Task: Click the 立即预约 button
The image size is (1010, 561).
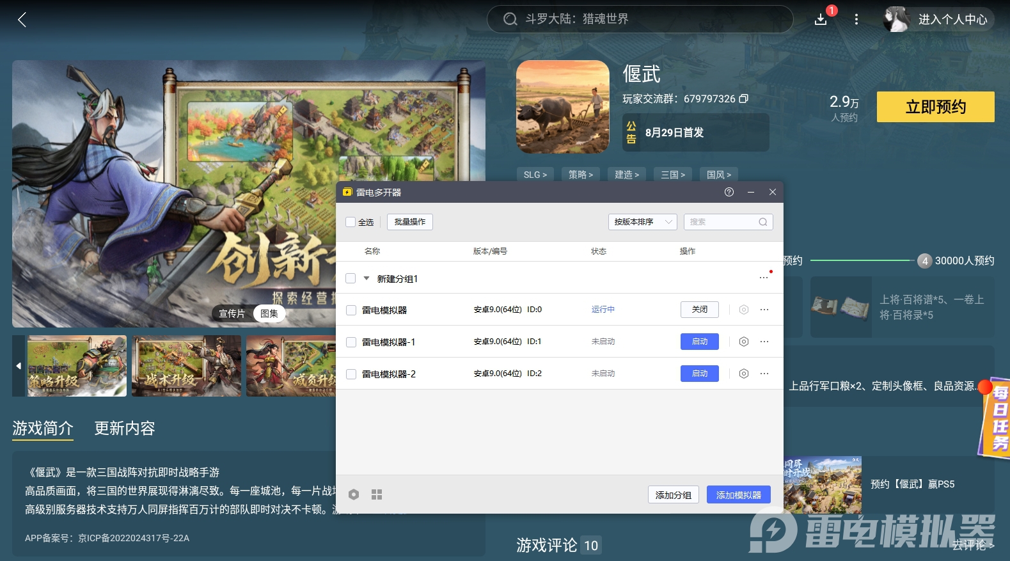Action: click(936, 107)
